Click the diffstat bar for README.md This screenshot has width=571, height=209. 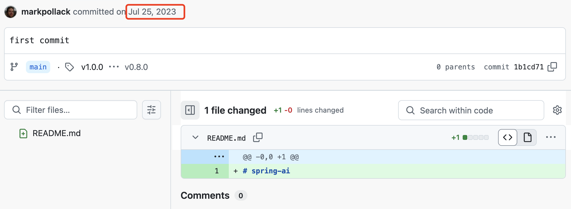coord(475,137)
